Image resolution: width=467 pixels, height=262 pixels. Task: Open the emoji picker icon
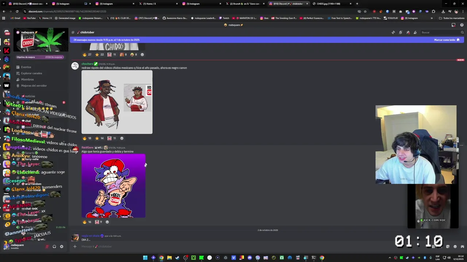[455, 246]
